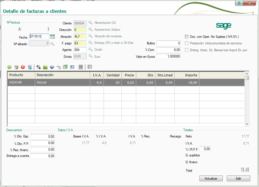The width and height of the screenshot is (259, 187).
Task: Click the red delete line icon
Action: coord(23,67)
